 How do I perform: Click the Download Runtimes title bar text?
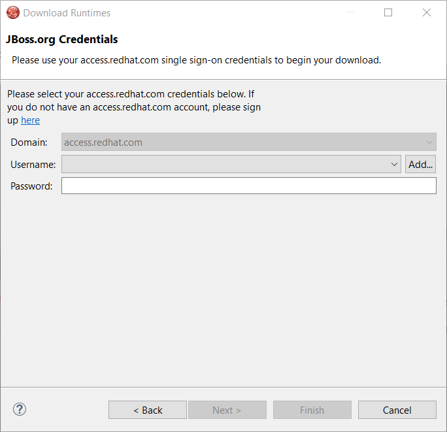tap(67, 12)
